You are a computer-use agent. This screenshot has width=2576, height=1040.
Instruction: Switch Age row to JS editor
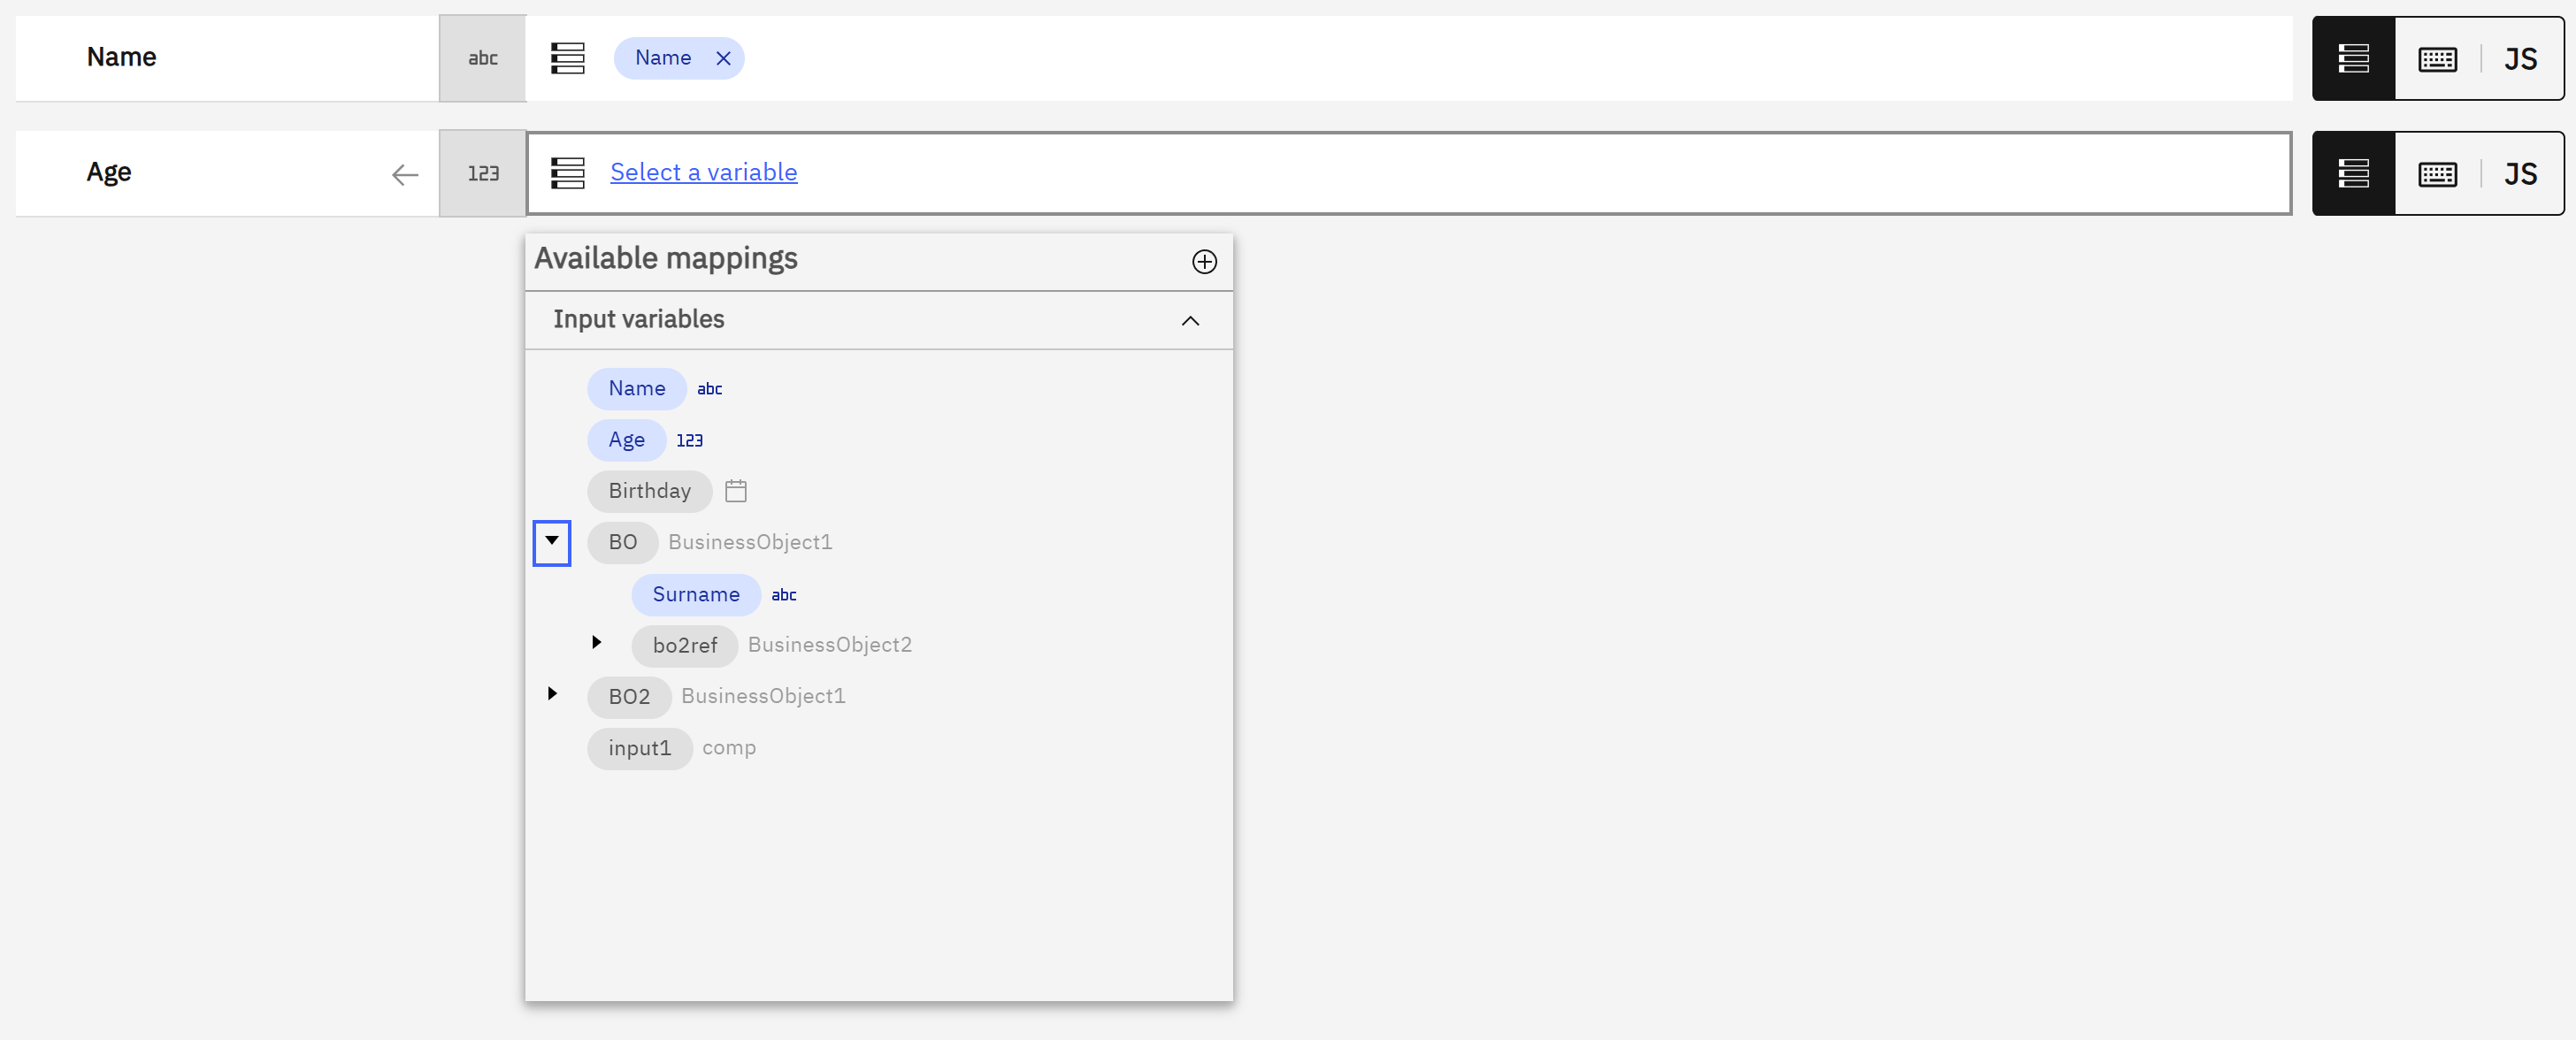[2519, 174]
